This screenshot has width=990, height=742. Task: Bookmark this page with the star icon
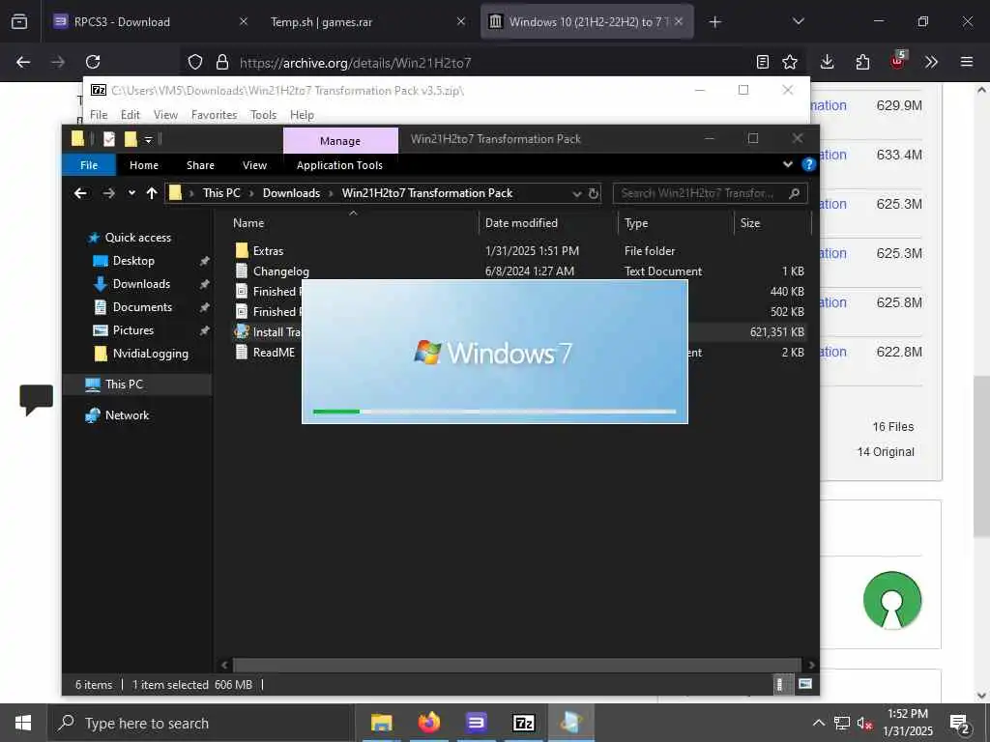tap(790, 62)
